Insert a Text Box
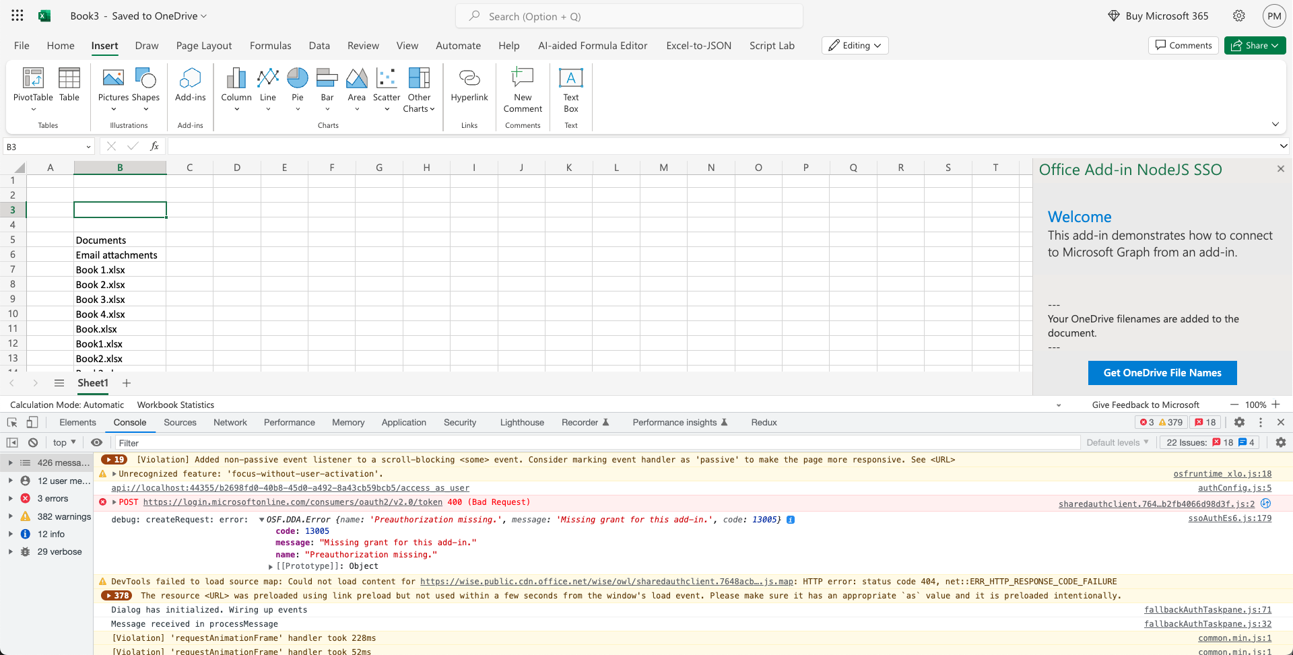This screenshot has height=655, width=1293. [570, 88]
